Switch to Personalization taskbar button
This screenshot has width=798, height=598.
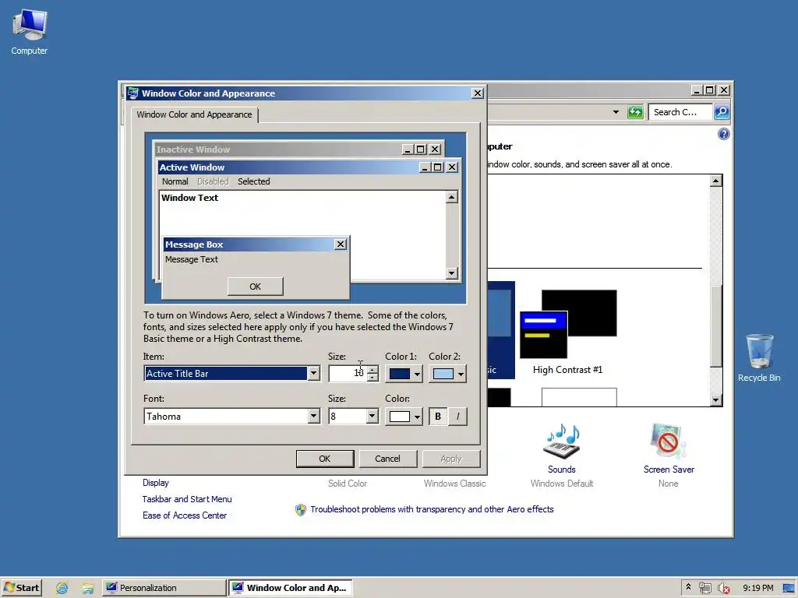click(x=164, y=588)
